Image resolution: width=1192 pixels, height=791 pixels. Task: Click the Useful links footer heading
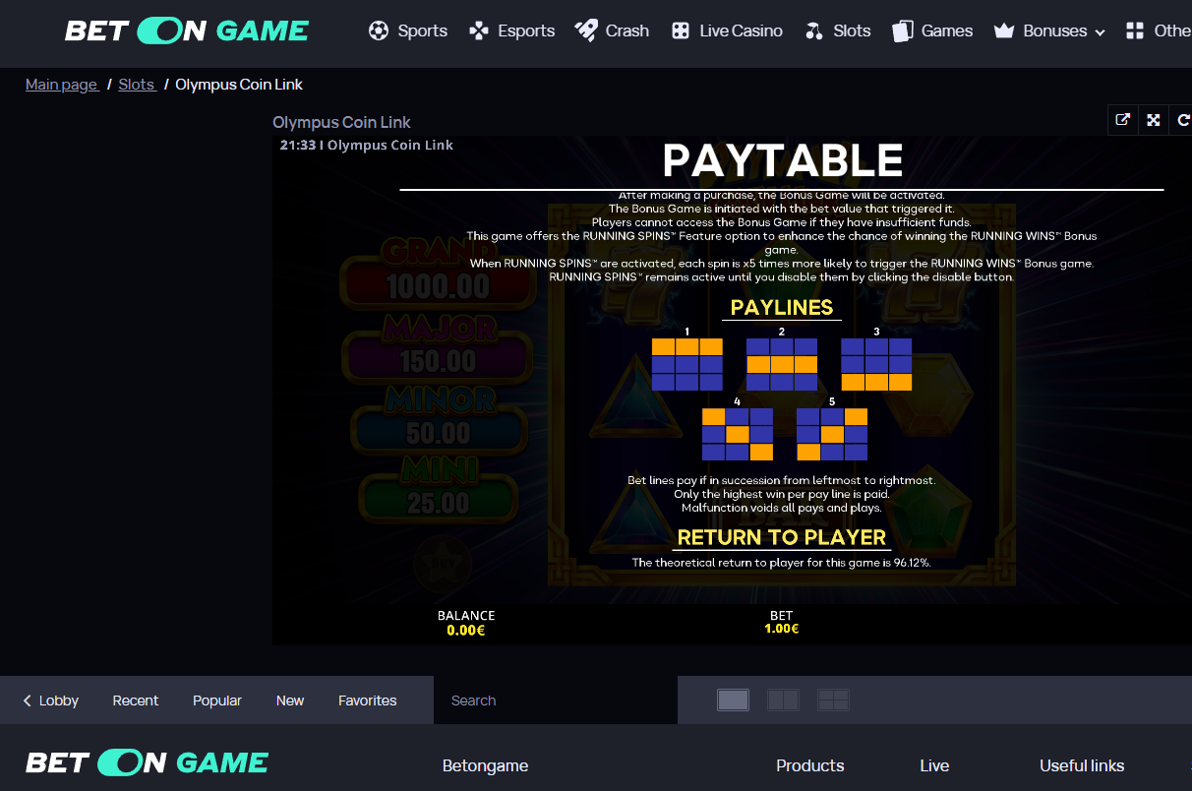[1082, 765]
